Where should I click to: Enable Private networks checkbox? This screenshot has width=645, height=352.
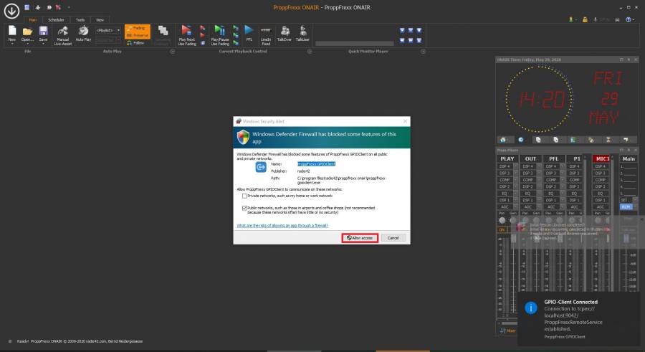(x=243, y=196)
